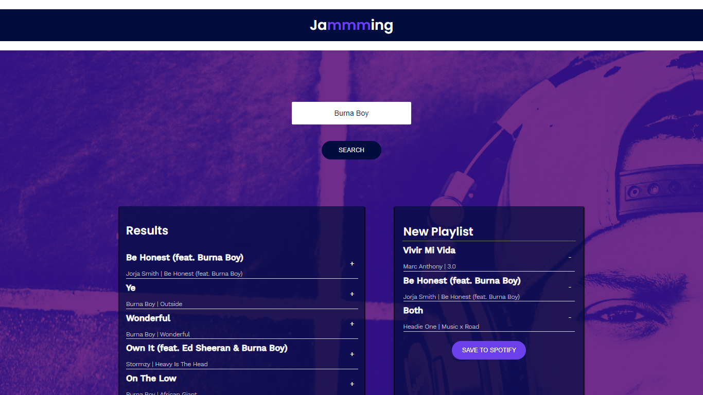Select Wonderful track title in Results
Viewport: 703px width, 395px height.
point(148,318)
